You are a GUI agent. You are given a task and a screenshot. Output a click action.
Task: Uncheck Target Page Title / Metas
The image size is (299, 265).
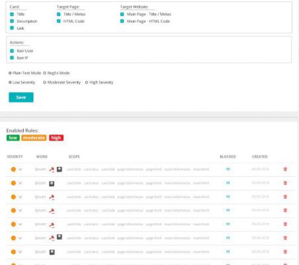pos(59,14)
